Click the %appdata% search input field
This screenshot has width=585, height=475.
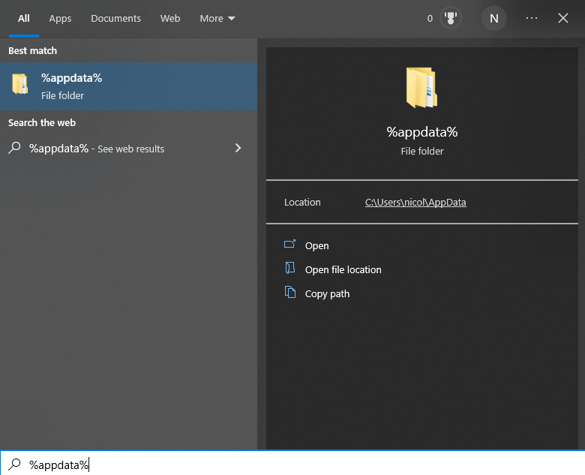[x=292, y=464]
